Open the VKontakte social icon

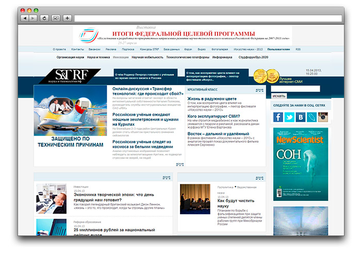[301, 117]
